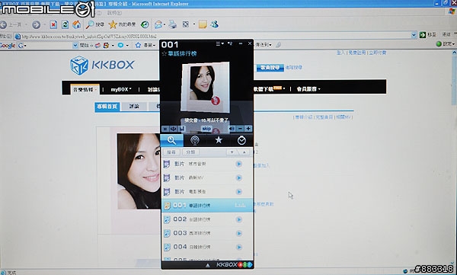The width and height of the screenshot is (457, 275).
Task: Play the third 影片 row in KKBOX
Action: coord(238,192)
